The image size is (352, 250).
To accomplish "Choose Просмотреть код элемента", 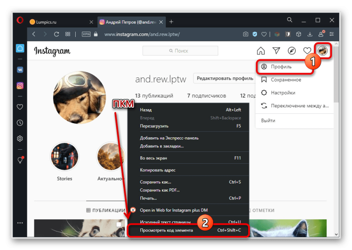I will point(188,230).
